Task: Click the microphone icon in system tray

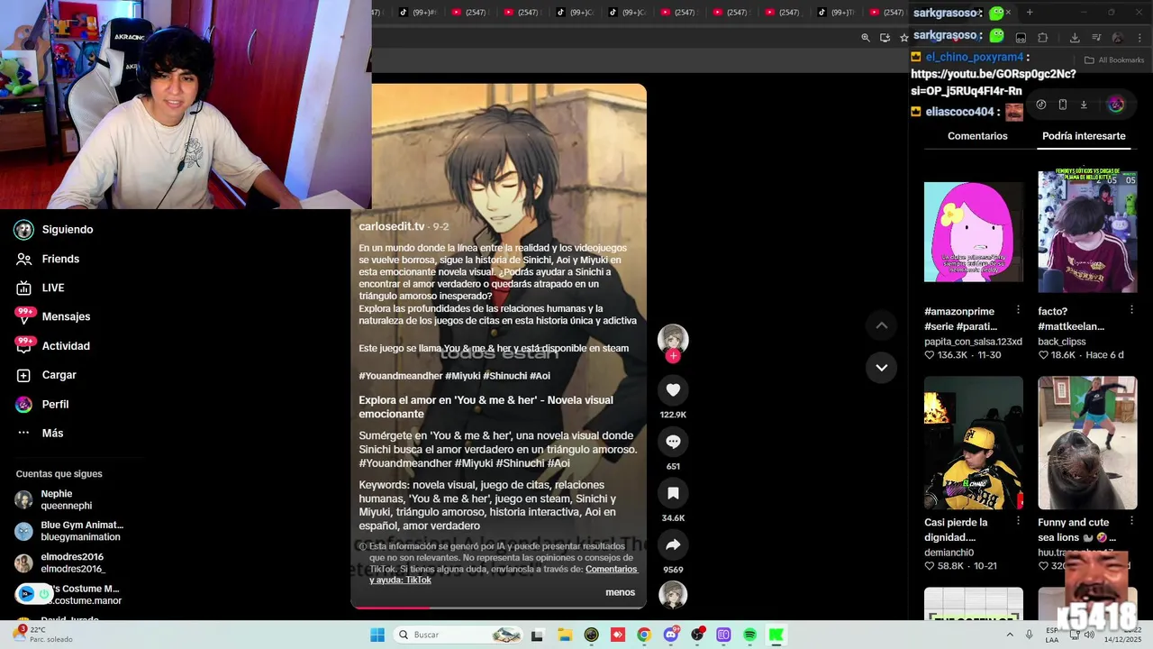Action: pos(1030,635)
